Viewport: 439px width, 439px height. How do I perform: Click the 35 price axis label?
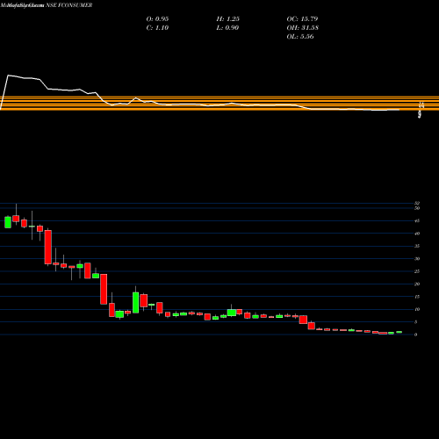[x=417, y=246]
